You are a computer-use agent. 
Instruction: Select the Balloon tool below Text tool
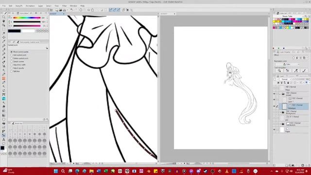pos(4,143)
